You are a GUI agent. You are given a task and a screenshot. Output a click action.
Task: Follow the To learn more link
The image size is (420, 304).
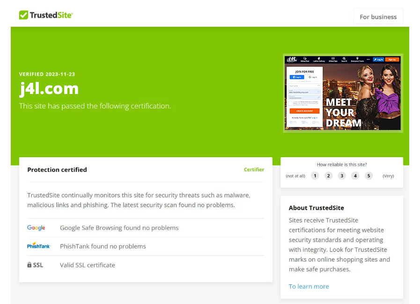pyautogui.click(x=309, y=286)
